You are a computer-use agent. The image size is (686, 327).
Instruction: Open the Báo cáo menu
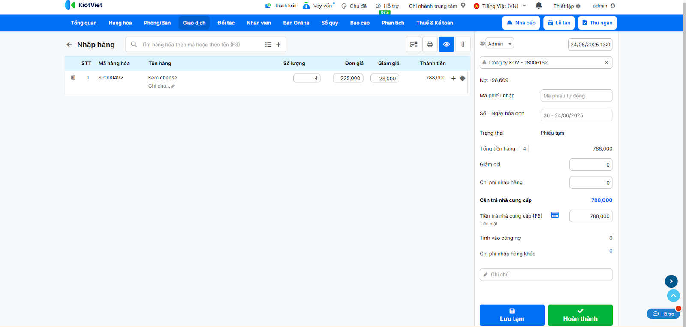pyautogui.click(x=359, y=23)
